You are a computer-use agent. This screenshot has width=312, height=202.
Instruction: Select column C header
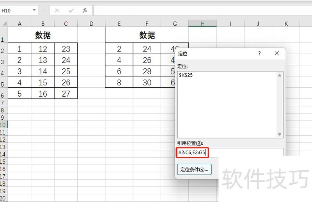point(66,24)
